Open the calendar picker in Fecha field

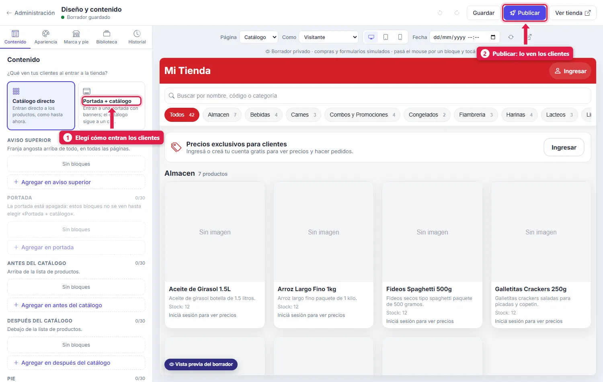pyautogui.click(x=493, y=37)
